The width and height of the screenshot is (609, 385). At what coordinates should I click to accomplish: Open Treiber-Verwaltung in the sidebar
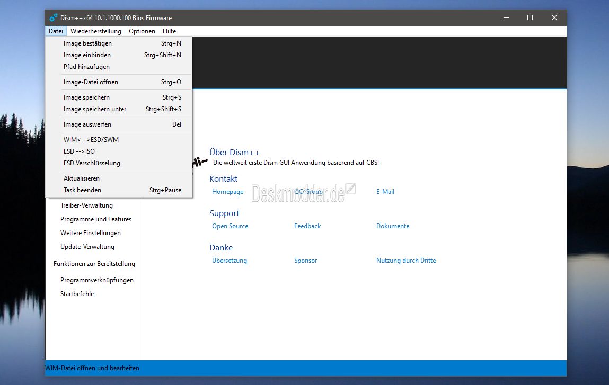coord(86,205)
